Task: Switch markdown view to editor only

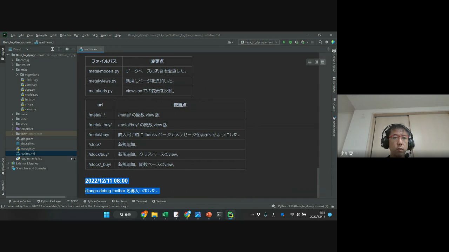Action: click(x=310, y=62)
